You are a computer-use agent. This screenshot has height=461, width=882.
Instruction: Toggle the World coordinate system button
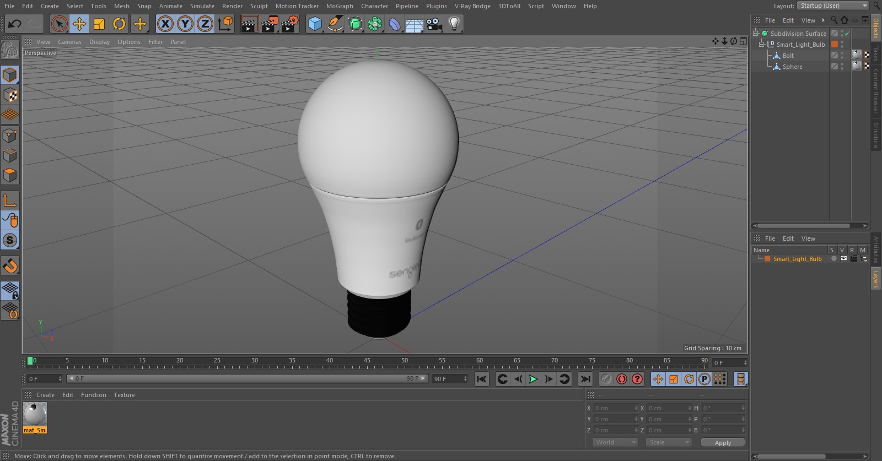click(x=225, y=24)
